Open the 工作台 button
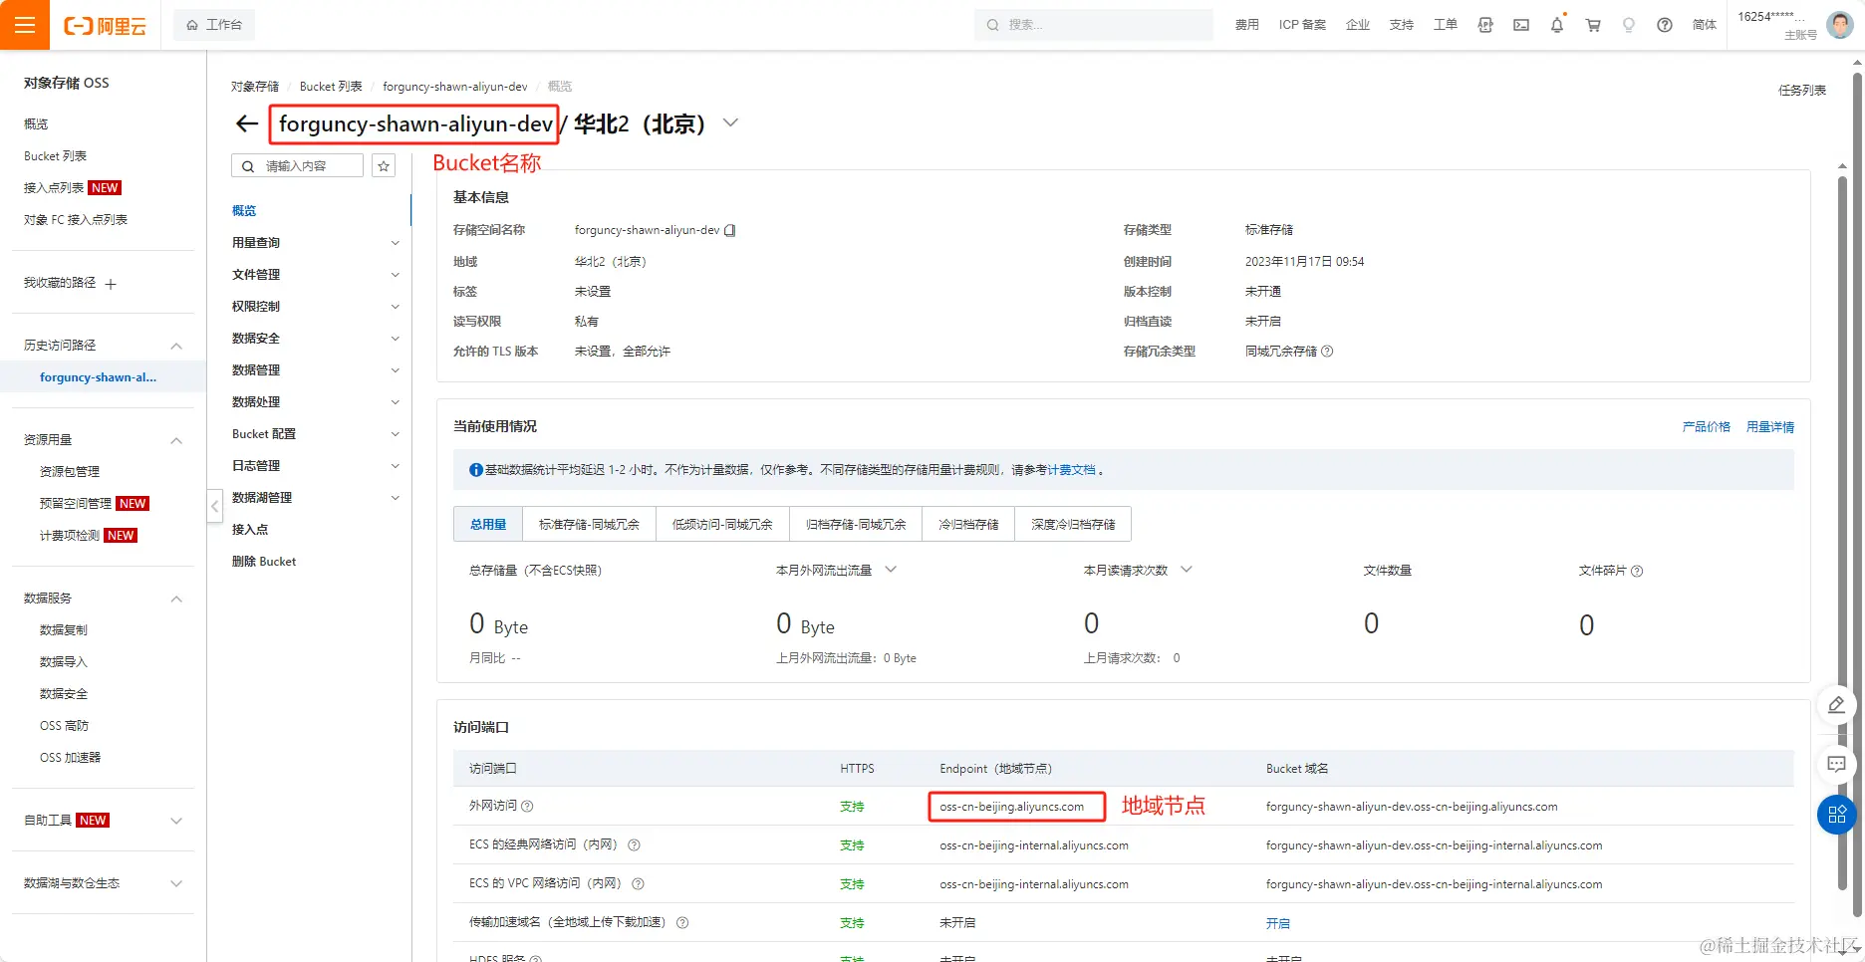The height and width of the screenshot is (962, 1865). pyautogui.click(x=214, y=25)
